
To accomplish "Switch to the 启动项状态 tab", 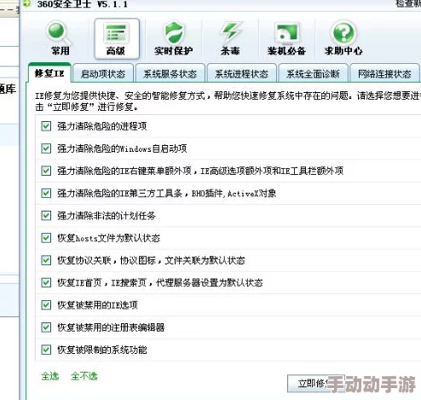I will tap(103, 74).
